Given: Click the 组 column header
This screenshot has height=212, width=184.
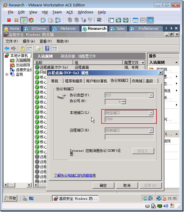Looking at the screenshot, I should tap(98, 63).
